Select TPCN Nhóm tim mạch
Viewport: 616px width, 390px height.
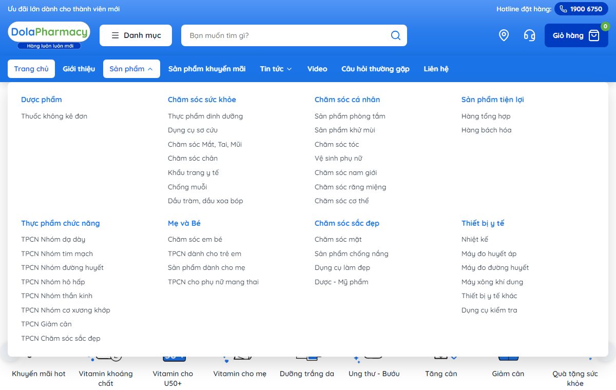click(x=57, y=254)
